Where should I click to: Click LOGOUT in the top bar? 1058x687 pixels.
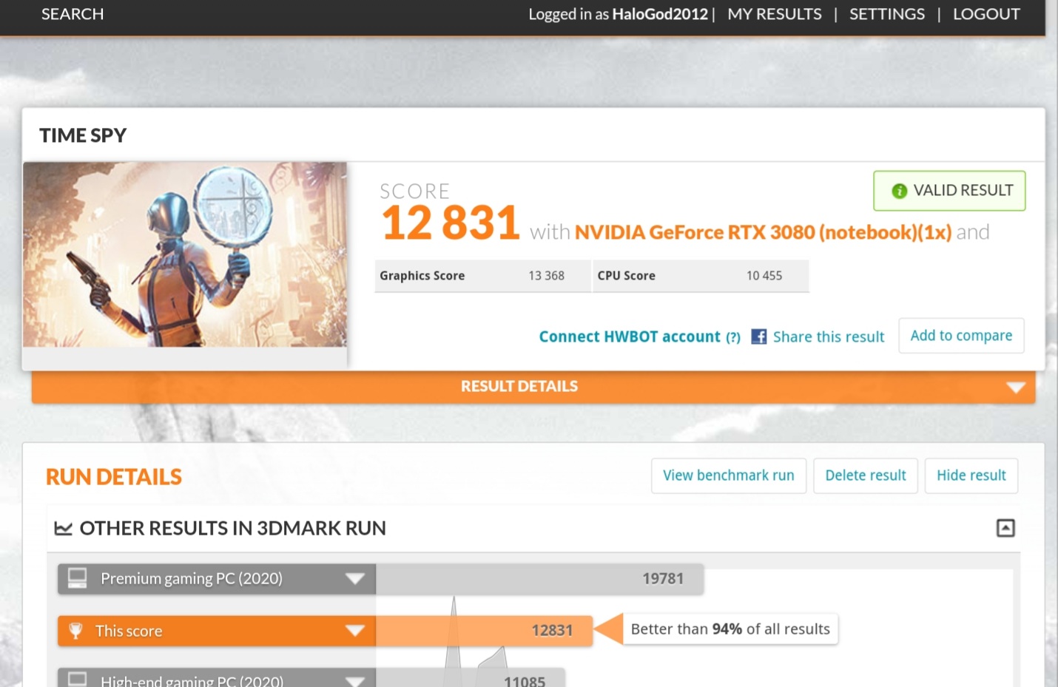(986, 14)
